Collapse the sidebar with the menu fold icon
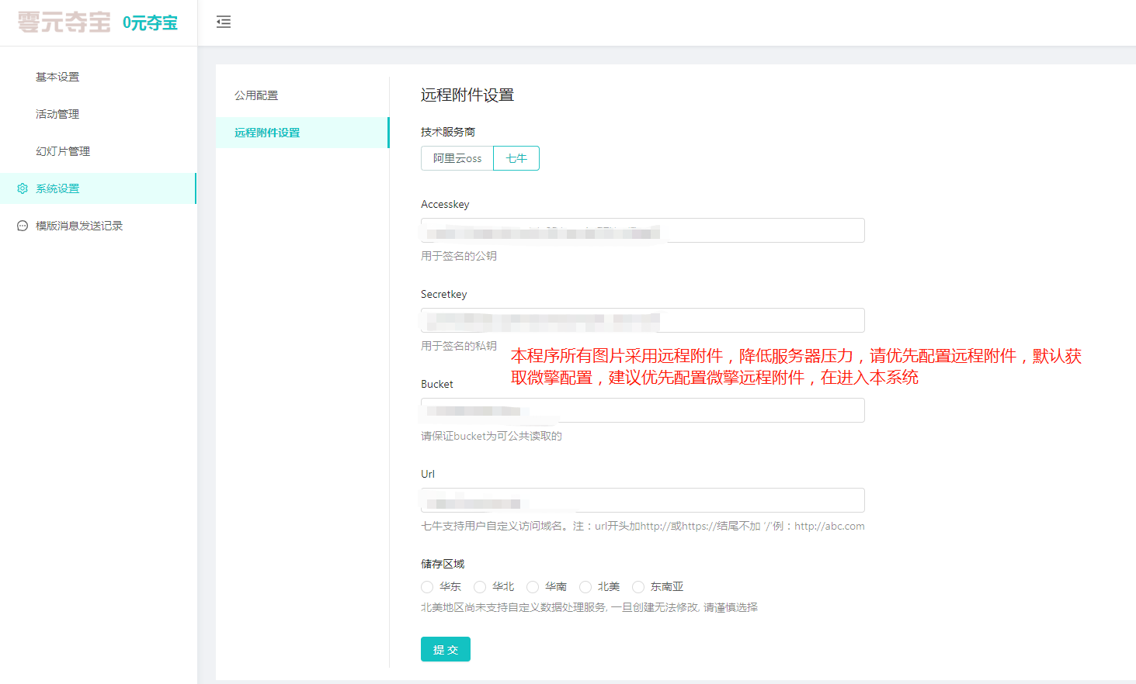1136x684 pixels. point(224,22)
